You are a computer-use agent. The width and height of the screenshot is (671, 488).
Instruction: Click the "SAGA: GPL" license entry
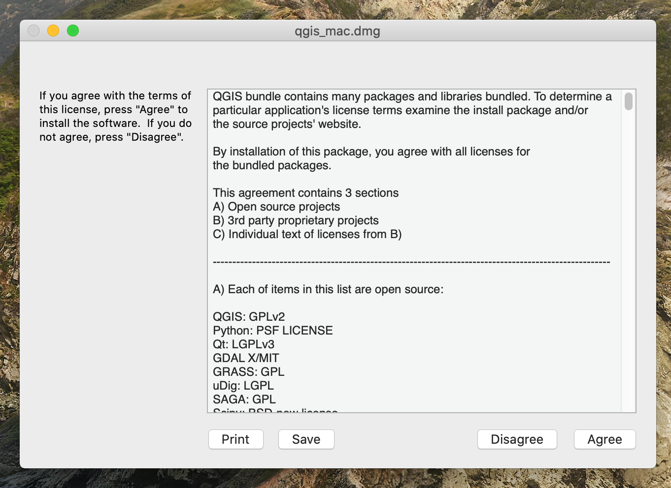click(x=244, y=399)
